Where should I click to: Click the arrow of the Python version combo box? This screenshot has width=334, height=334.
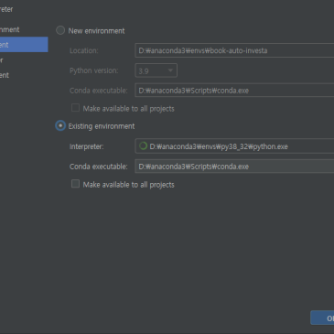(170, 70)
